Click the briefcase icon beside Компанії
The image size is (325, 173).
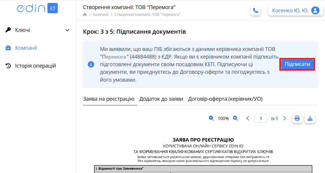(x=8, y=48)
